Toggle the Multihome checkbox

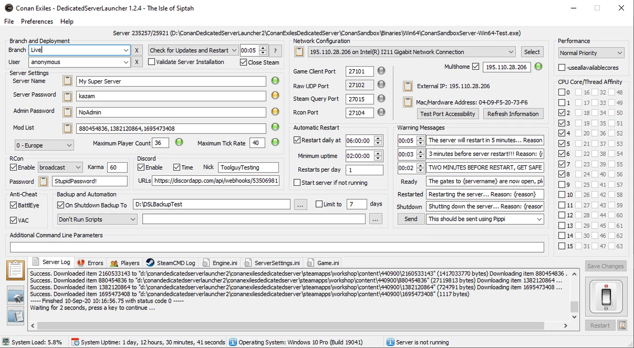pos(475,67)
